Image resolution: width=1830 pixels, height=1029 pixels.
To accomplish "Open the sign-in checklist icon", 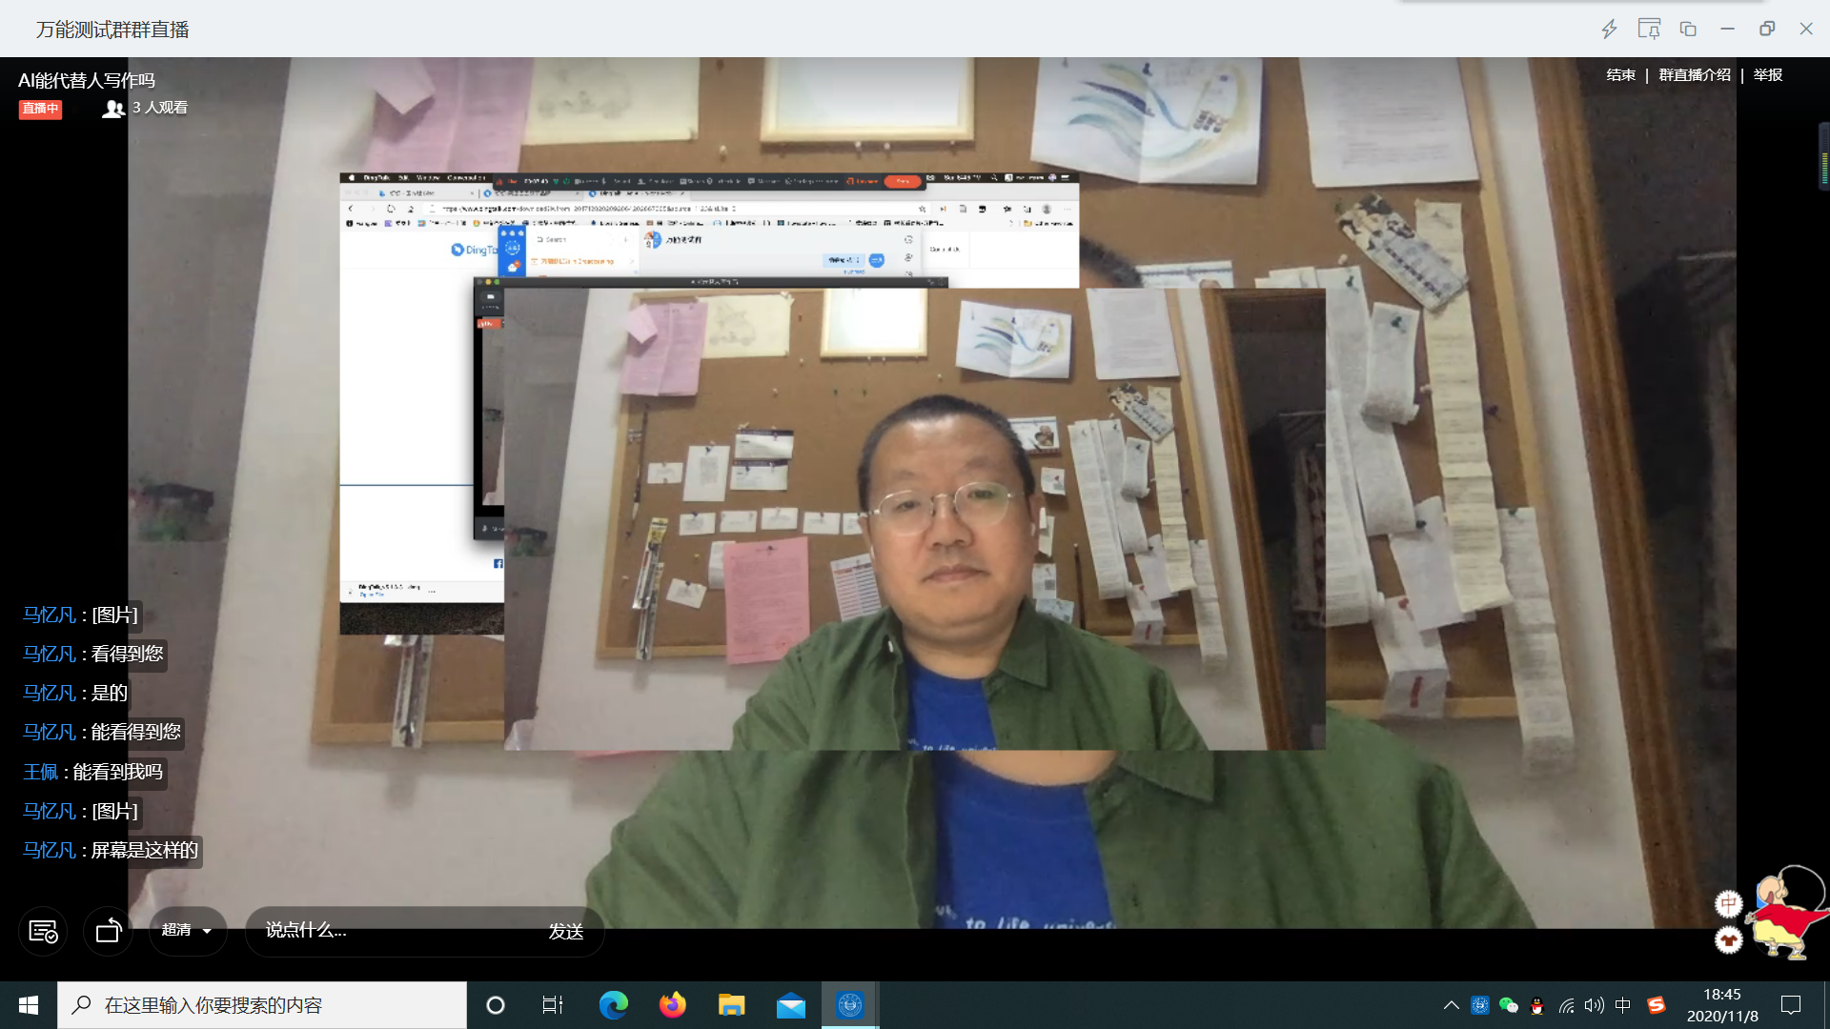I will [x=43, y=931].
